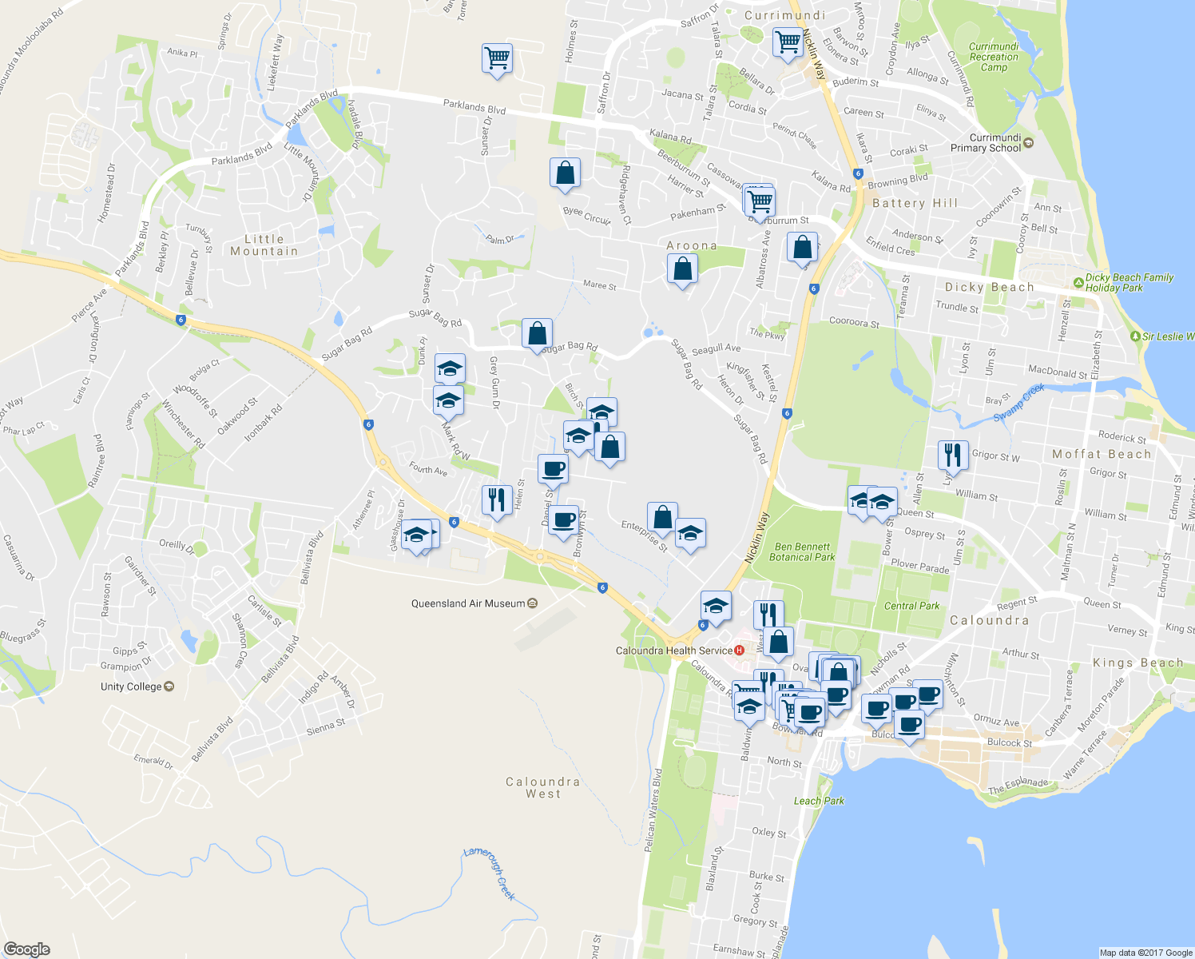This screenshot has height=959, width=1195.
Task: Select the Lamerough Creek label
Action: tap(489, 873)
